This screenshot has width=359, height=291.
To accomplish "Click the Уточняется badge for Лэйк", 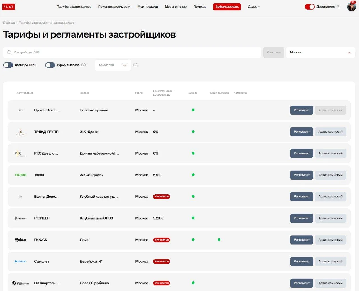I will [162, 240].
